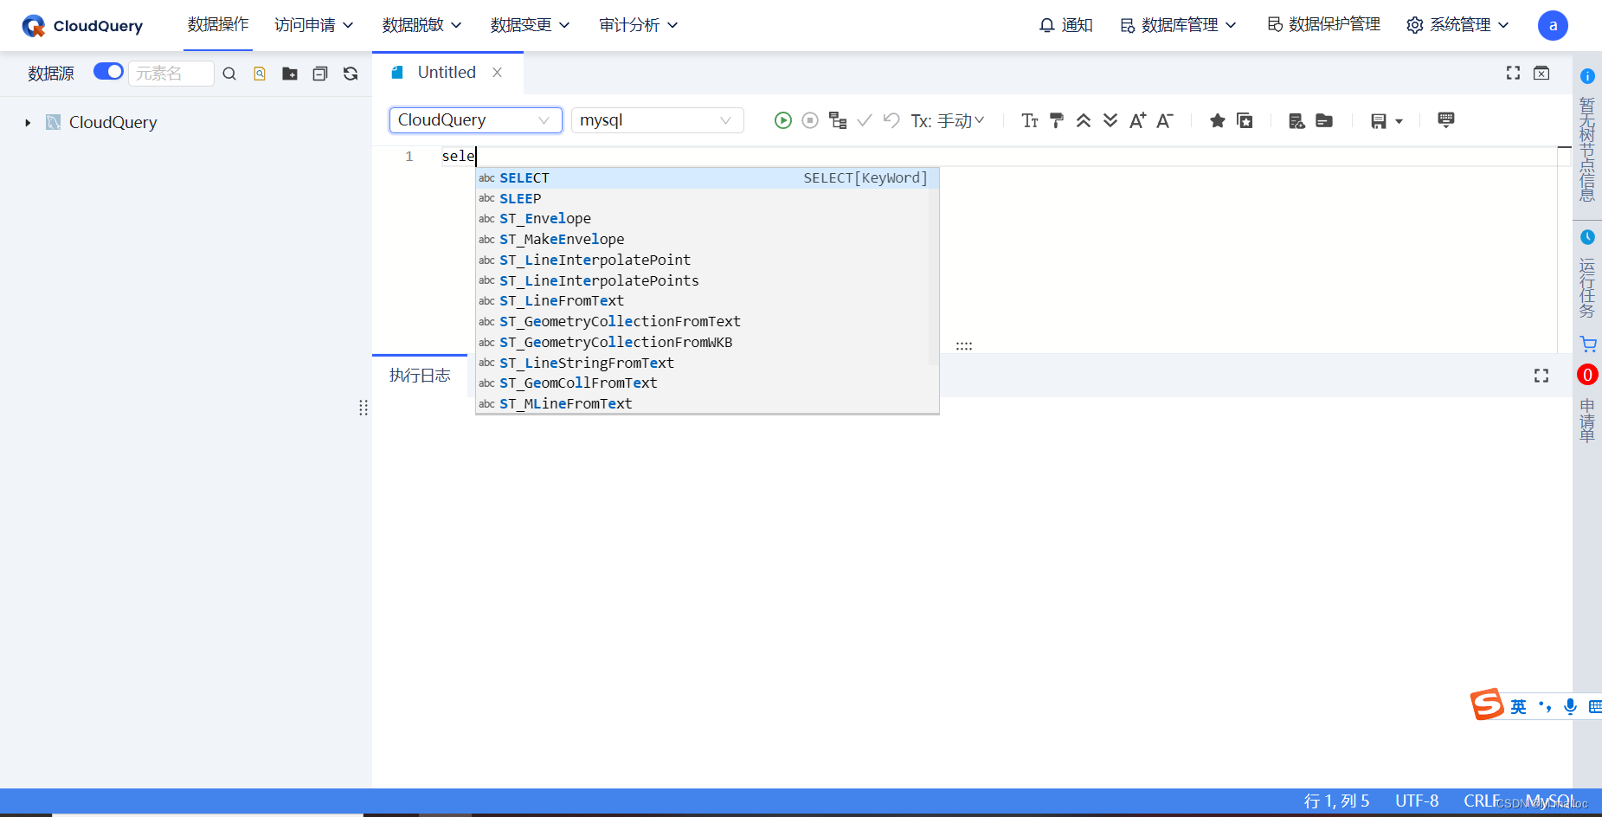The image size is (1602, 817).
Task: Open the 系统管理 menu
Action: point(1458,25)
